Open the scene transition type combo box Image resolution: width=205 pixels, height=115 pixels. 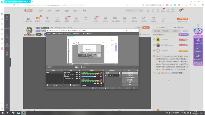(112, 73)
